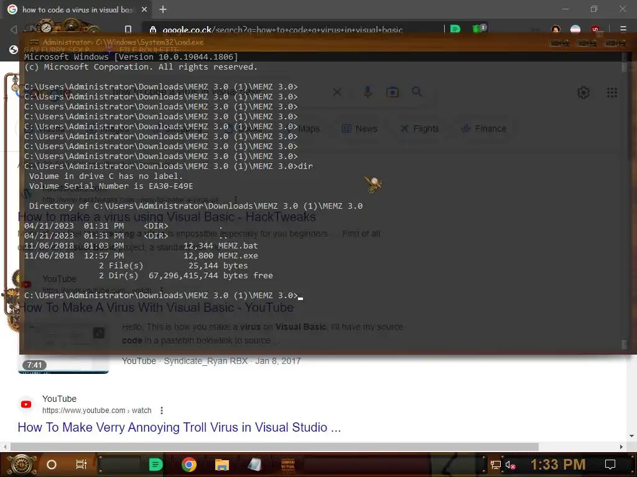Click the cmd.exe title bar system icon
Viewport: 637px width, 477px height.
click(34, 42)
